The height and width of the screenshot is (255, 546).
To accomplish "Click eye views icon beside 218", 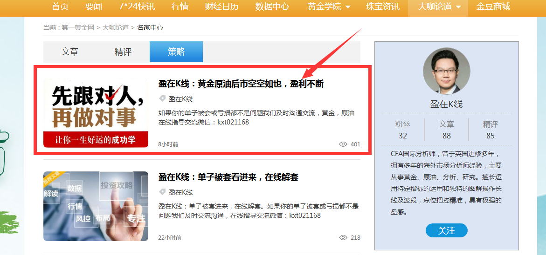I will point(343,238).
